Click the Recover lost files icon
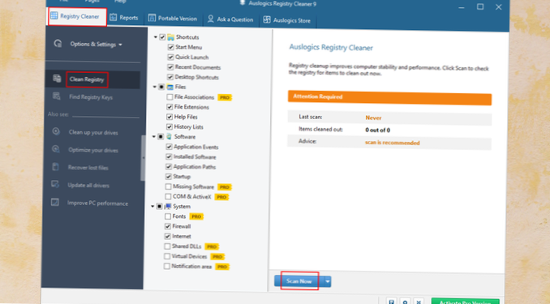Screen dimensions: 550x304 [x=55, y=166]
